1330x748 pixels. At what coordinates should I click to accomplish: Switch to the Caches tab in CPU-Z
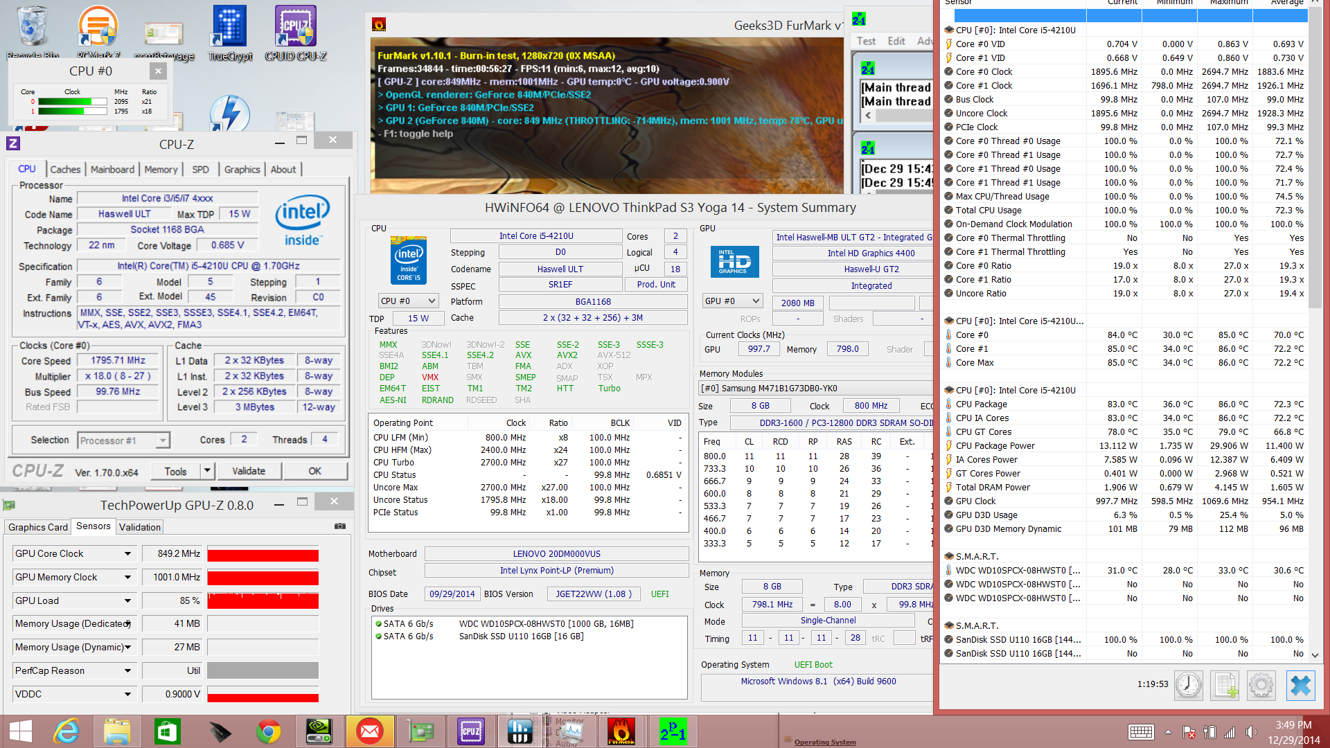click(x=65, y=170)
